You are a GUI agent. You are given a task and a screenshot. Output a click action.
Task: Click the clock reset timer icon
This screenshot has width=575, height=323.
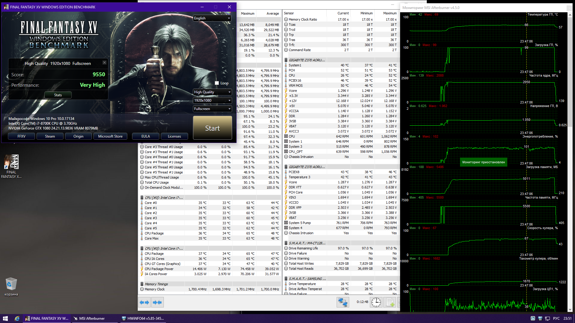pos(376,302)
